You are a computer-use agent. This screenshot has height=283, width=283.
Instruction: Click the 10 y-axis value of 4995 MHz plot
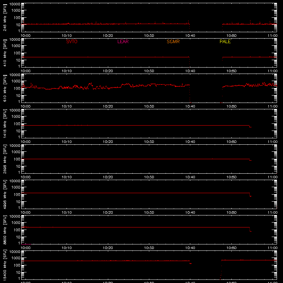[18, 202]
